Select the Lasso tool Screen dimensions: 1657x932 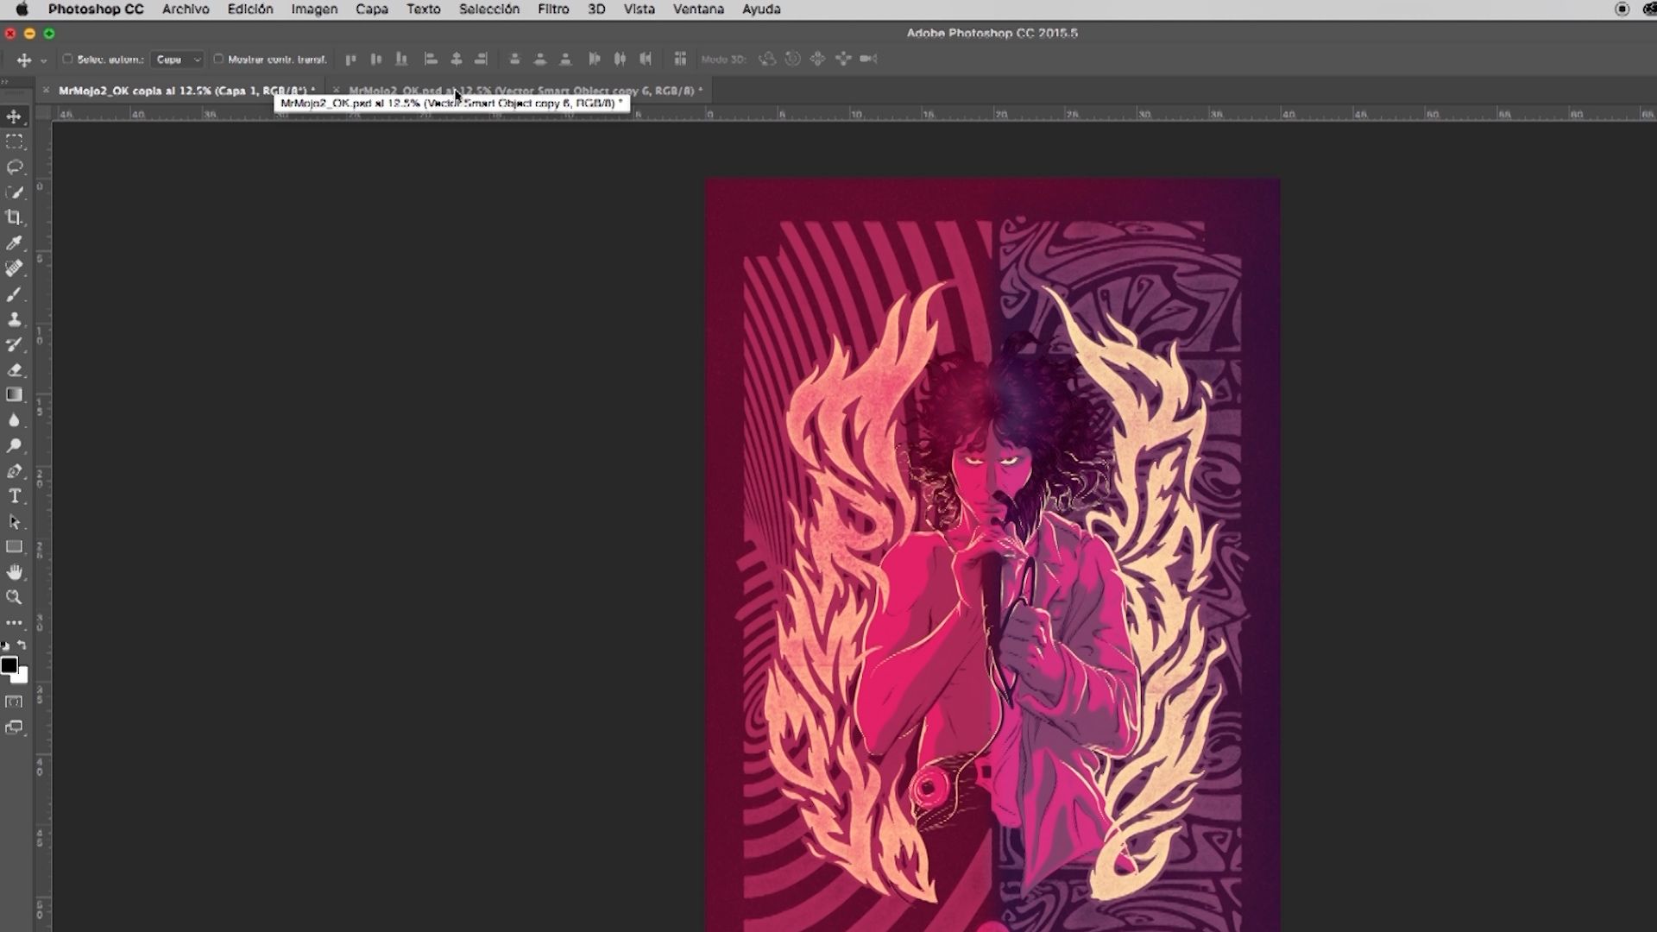click(15, 167)
